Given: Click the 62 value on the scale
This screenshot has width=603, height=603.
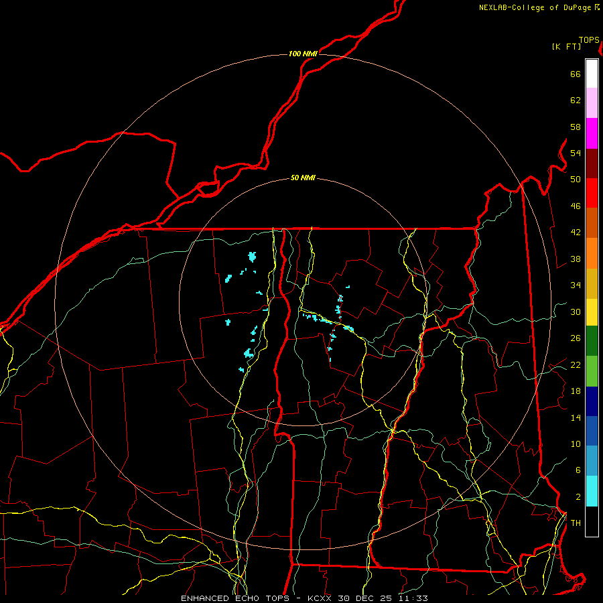Looking at the screenshot, I should point(576,100).
